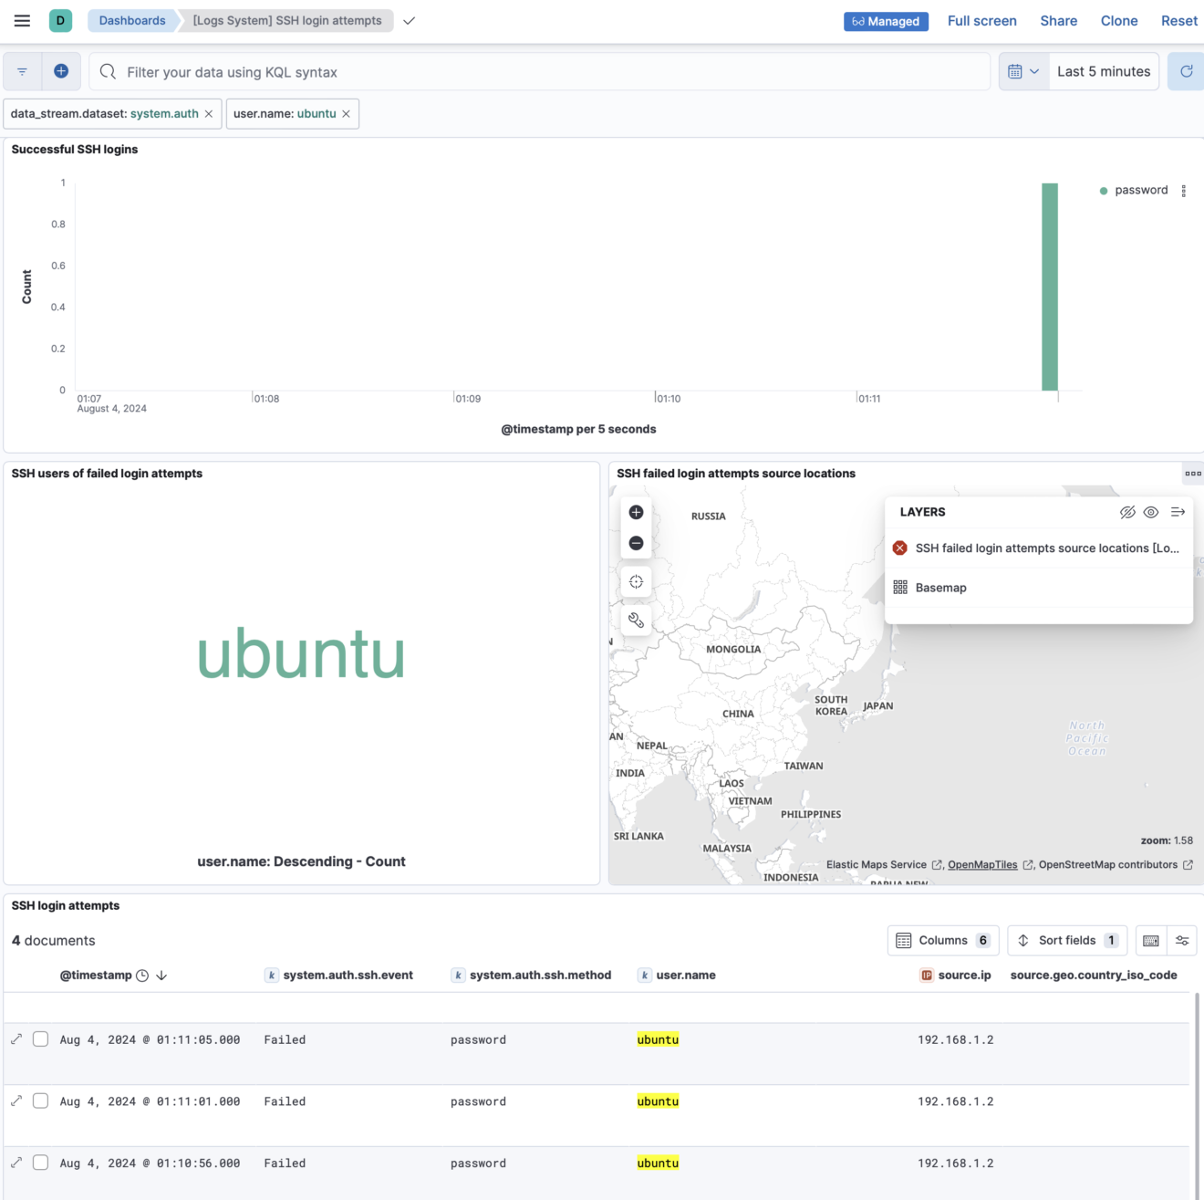1204x1200 pixels.
Task: Click the keyboard navigation icon in the table
Action: [x=1151, y=940]
